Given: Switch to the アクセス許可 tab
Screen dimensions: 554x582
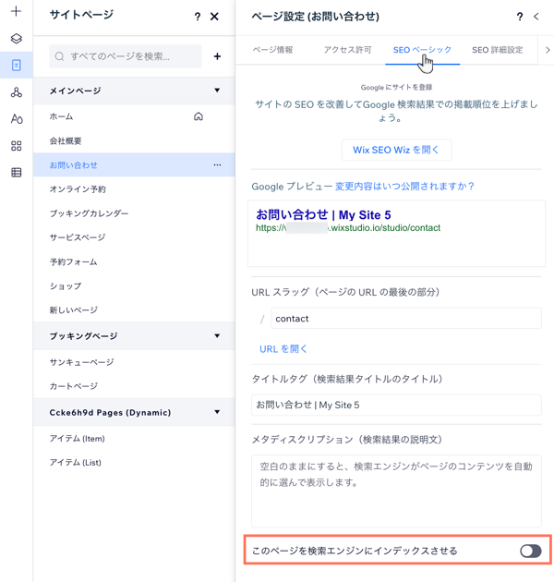Looking at the screenshot, I should click(347, 50).
